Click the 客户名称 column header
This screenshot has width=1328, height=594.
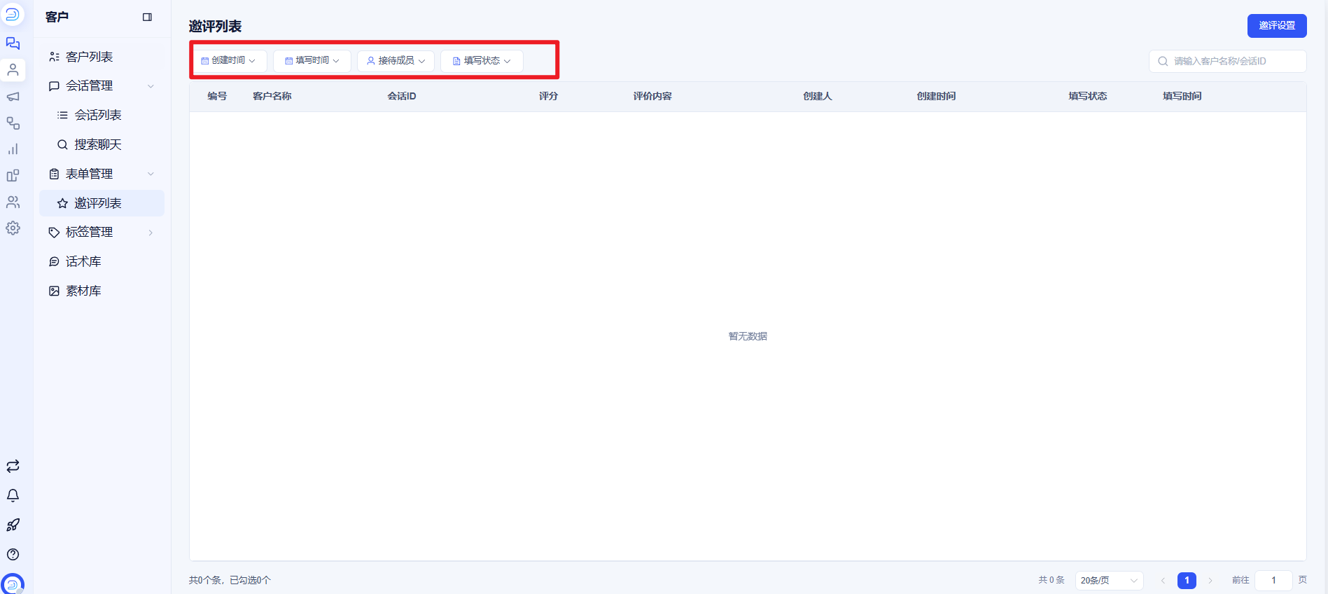coord(272,96)
